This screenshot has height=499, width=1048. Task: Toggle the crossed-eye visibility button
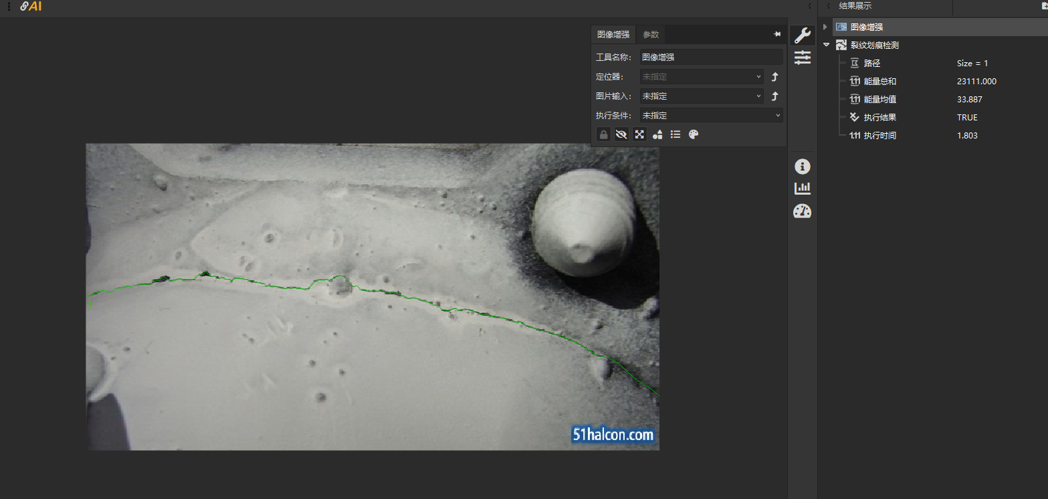(x=621, y=134)
